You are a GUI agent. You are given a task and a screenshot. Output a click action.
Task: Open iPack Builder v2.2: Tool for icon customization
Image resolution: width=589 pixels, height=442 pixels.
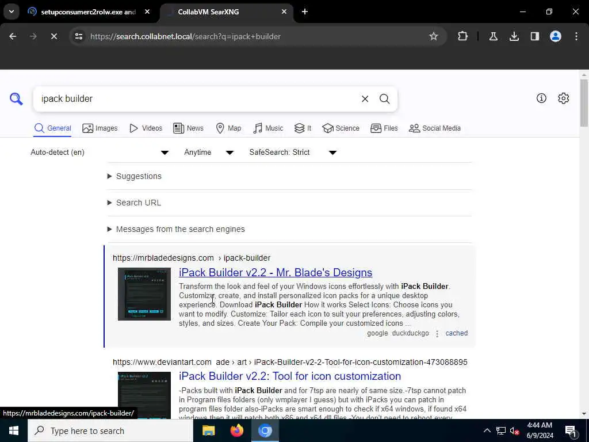coord(290,376)
